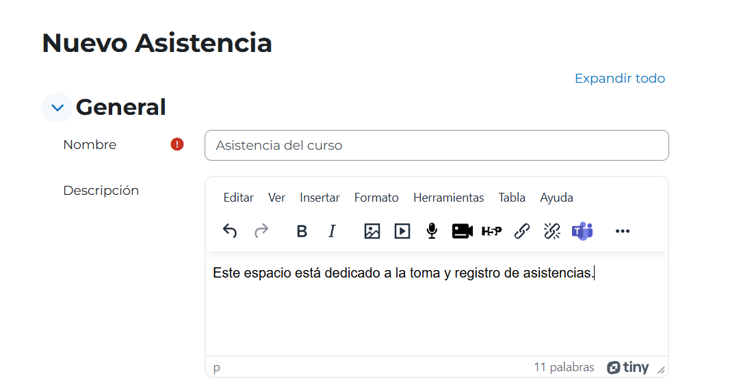Image resolution: width=752 pixels, height=389 pixels.
Task: Open the multimedia insert icon
Action: pos(402,231)
